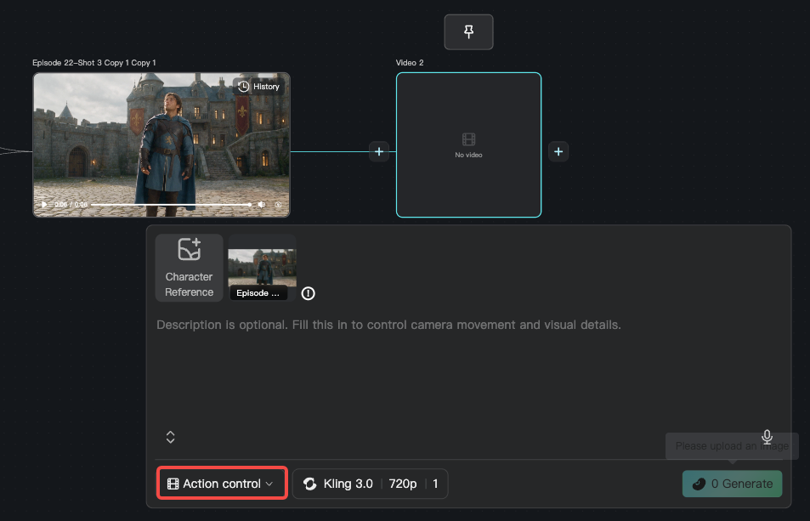Change the output count value 1
The image size is (810, 521).
(435, 484)
